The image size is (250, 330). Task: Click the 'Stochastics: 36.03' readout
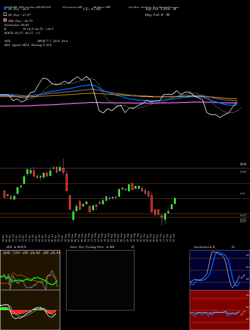[16, 25]
